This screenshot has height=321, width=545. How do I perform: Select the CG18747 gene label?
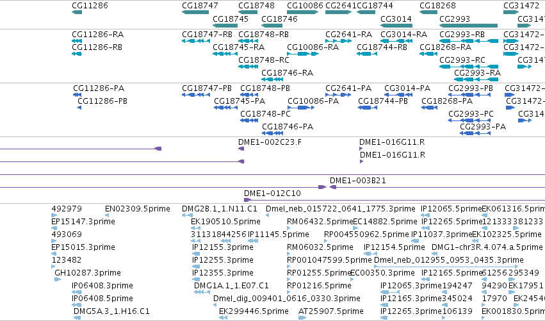[x=200, y=6]
